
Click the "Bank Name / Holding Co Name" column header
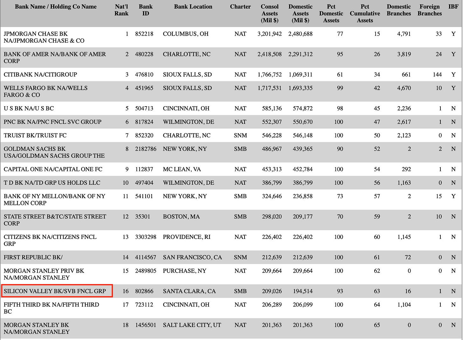click(56, 7)
